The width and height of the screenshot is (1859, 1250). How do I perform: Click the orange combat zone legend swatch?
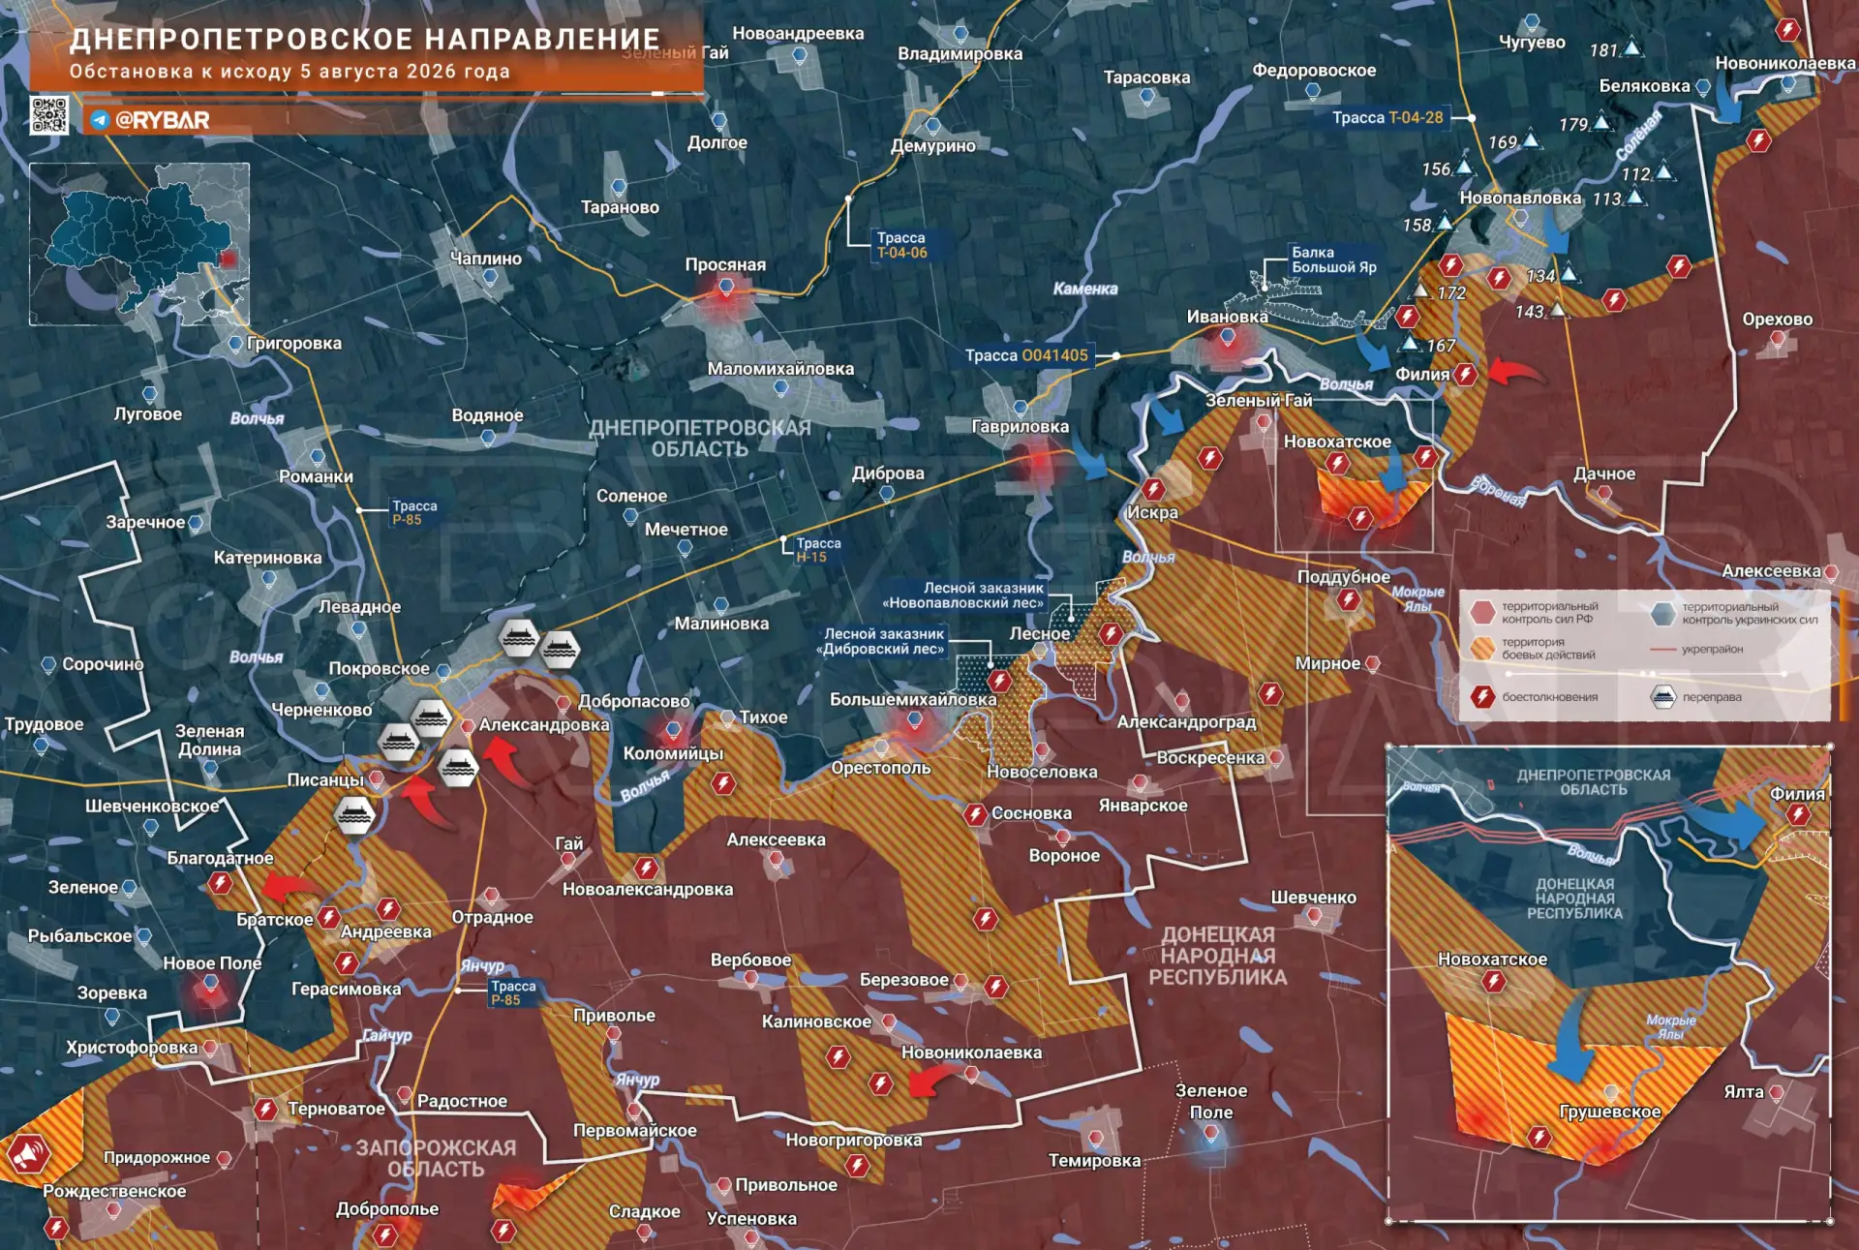(x=1482, y=649)
